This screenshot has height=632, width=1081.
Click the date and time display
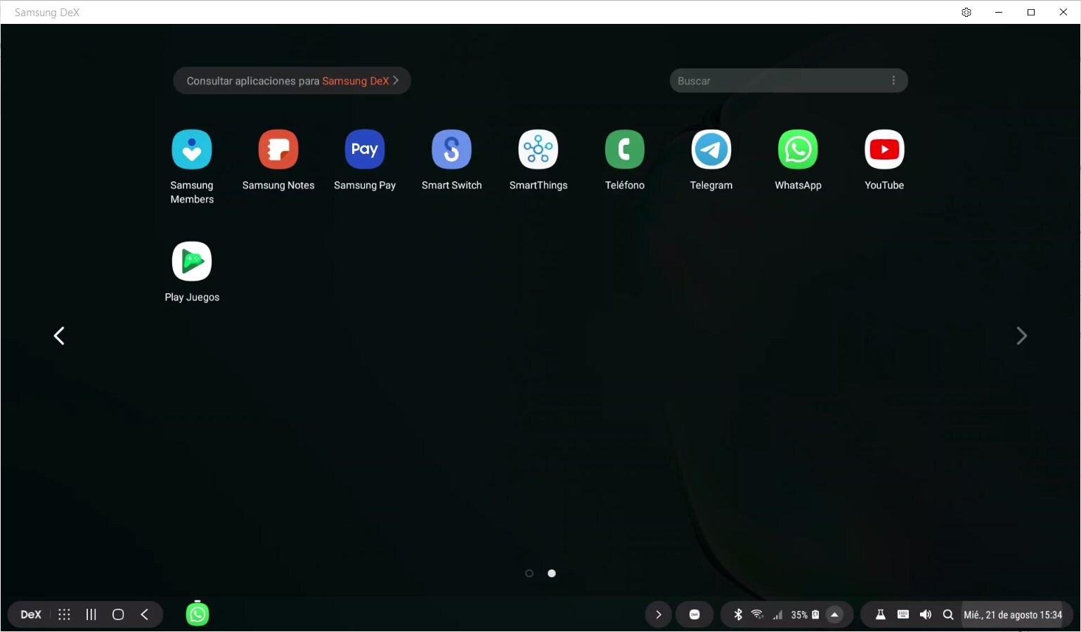[x=1013, y=614]
